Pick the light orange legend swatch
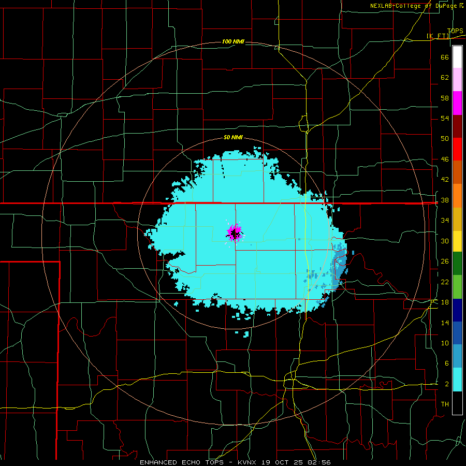The image size is (466, 466). (x=457, y=195)
